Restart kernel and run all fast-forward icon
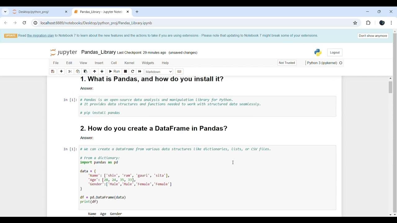 [x=140, y=71]
